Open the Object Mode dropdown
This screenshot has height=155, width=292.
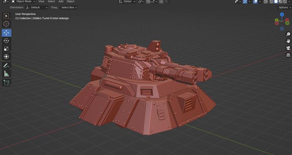pos(23,1)
